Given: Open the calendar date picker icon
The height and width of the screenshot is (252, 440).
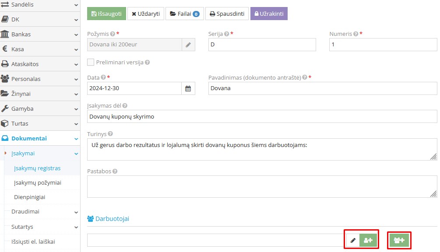Looking at the screenshot, I should 188,88.
